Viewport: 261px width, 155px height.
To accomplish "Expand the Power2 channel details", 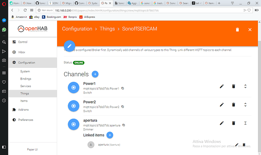I will [x=245, y=105].
